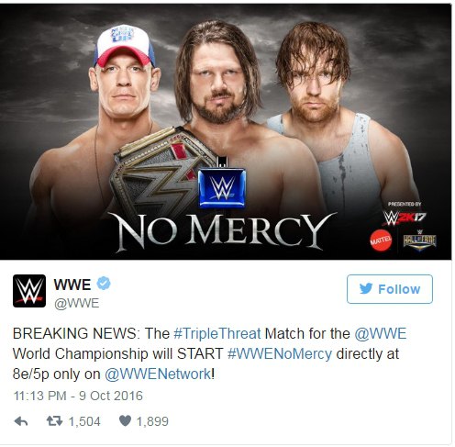Like the tweet with the heart icon
This screenshot has height=447, width=455.
(125, 421)
